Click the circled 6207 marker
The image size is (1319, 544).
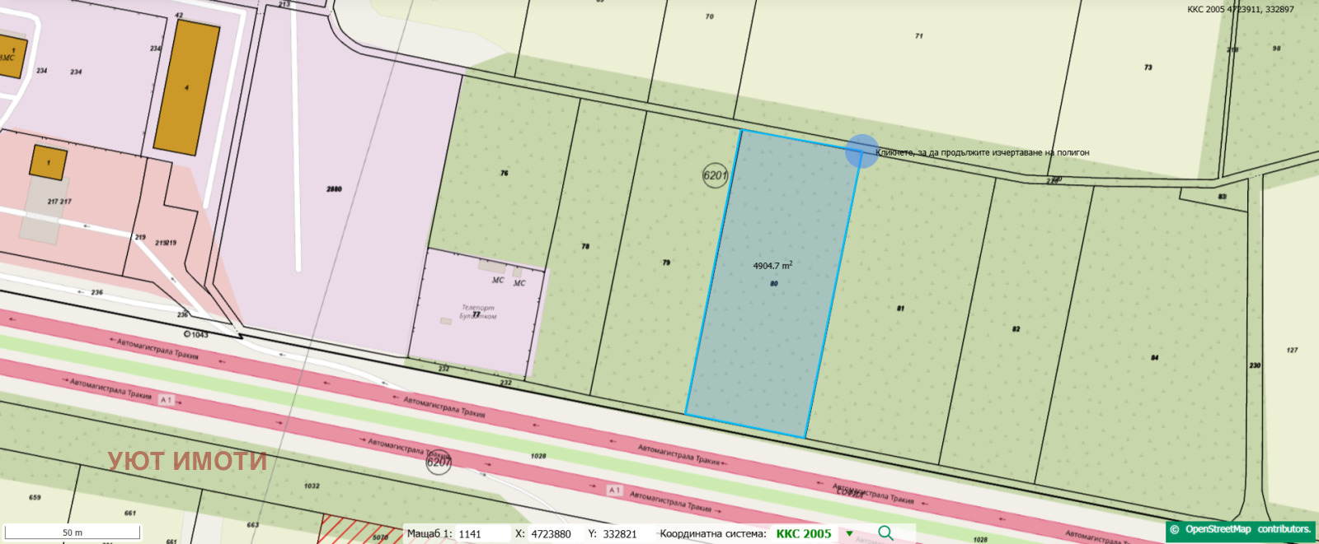click(x=439, y=463)
